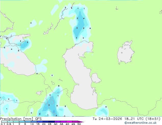Viewport: 162px width, 125px height.
Task: Click the legend scale label 40
Action: [67, 124]
